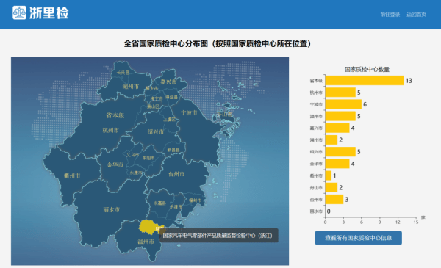
Task: Select 绍兴市 region on the map
Action: pos(156,131)
